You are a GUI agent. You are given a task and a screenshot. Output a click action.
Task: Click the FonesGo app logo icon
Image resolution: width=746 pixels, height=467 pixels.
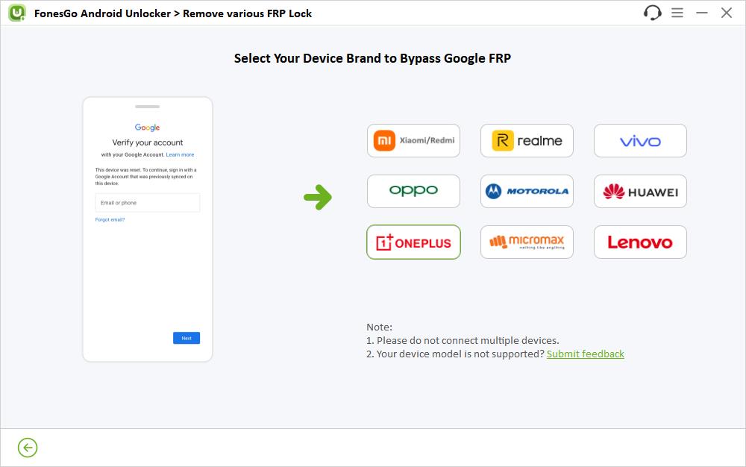[17, 13]
